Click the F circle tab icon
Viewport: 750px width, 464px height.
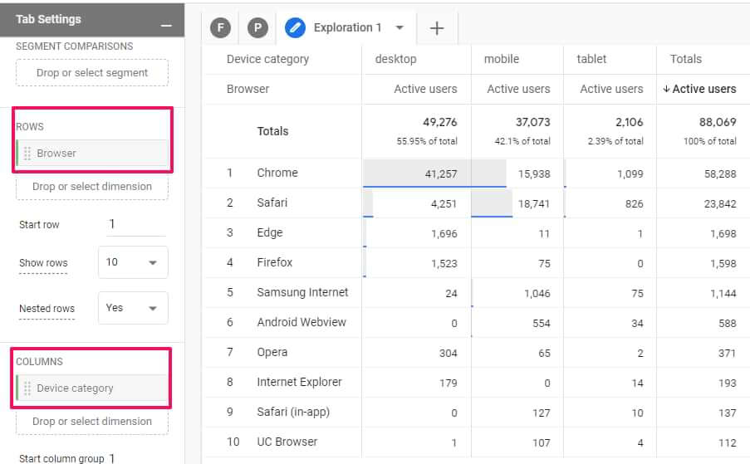pyautogui.click(x=221, y=28)
